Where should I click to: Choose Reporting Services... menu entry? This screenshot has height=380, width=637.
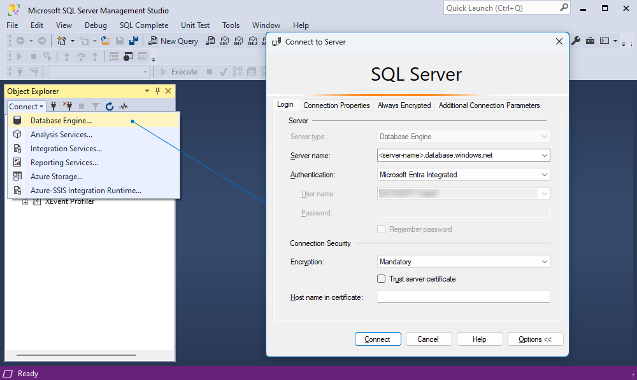(x=94, y=163)
